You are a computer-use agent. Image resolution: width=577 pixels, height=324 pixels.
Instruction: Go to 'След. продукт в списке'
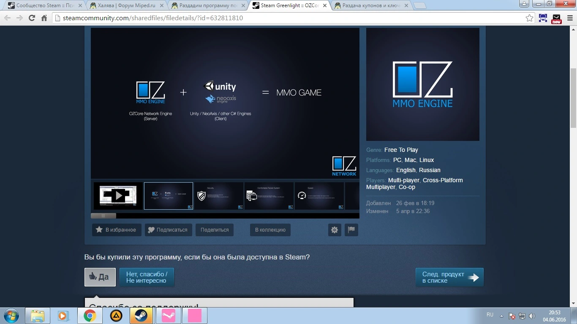point(449,277)
